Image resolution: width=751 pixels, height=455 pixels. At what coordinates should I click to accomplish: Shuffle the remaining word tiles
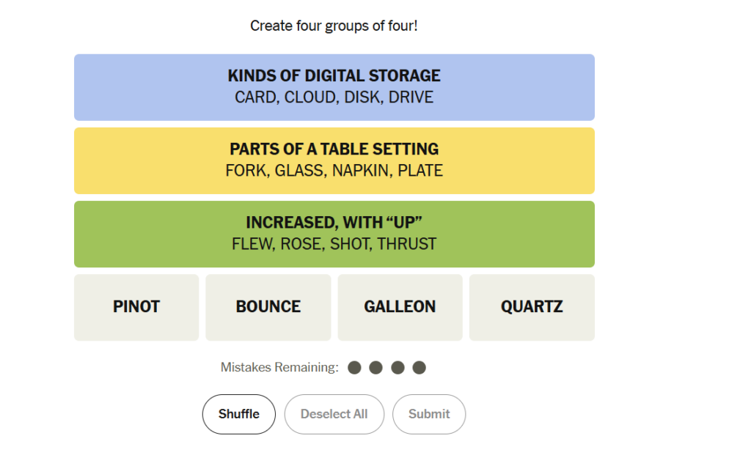pyautogui.click(x=239, y=414)
